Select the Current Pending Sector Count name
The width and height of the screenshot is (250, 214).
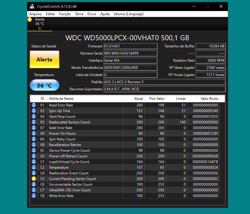(x=72, y=179)
